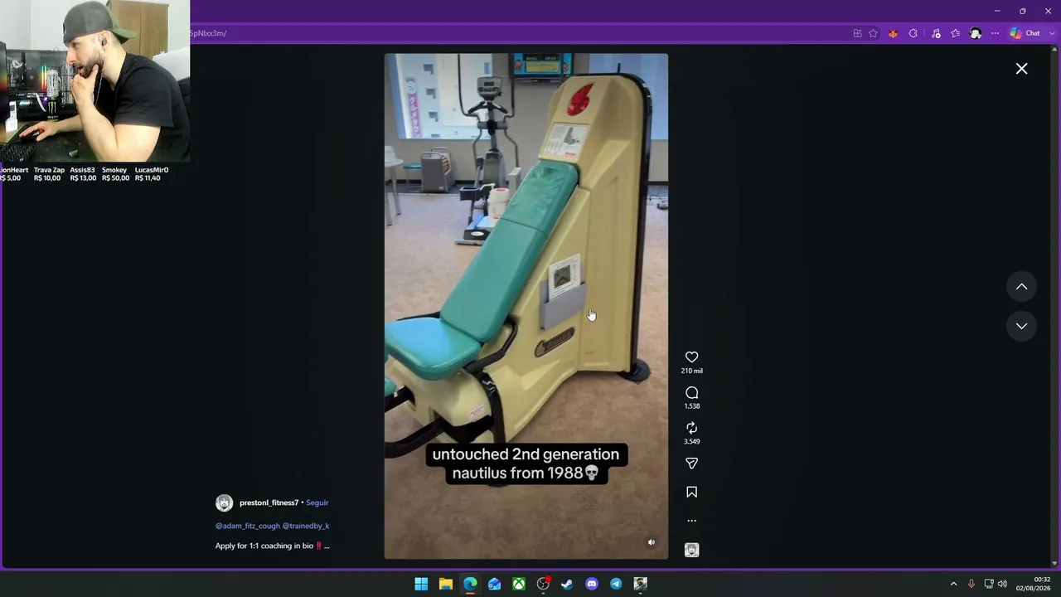Follow the account via the Seguir link
The image size is (1061, 597).
coord(317,502)
